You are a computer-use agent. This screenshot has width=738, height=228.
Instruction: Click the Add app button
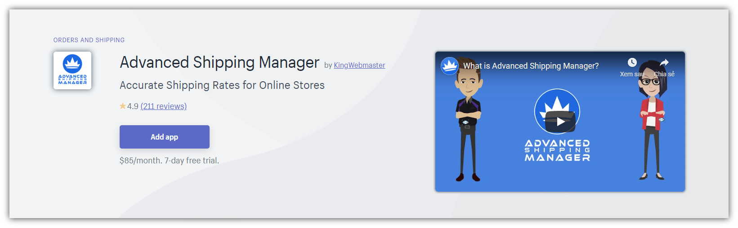(165, 137)
